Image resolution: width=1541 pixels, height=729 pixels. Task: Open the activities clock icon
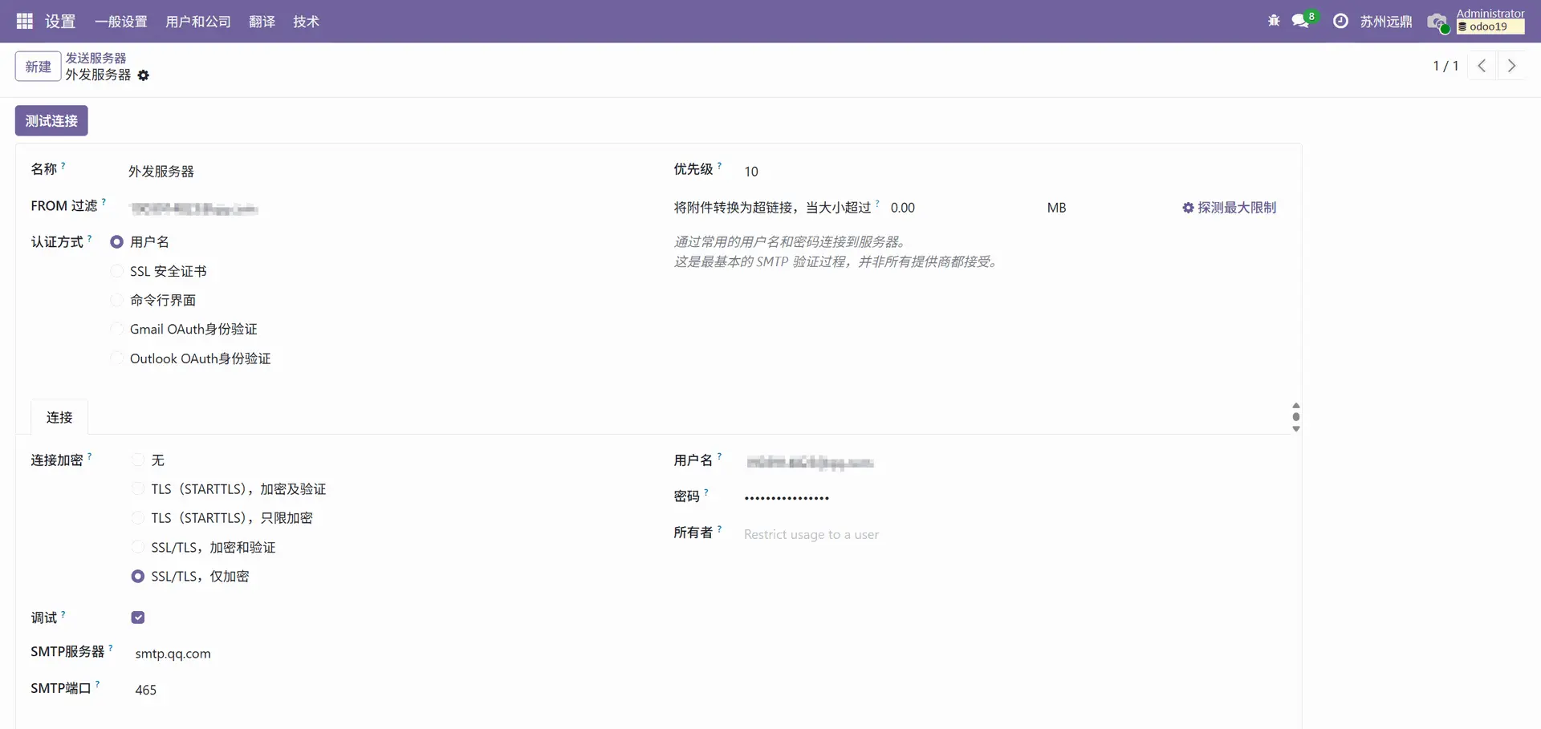(x=1340, y=21)
